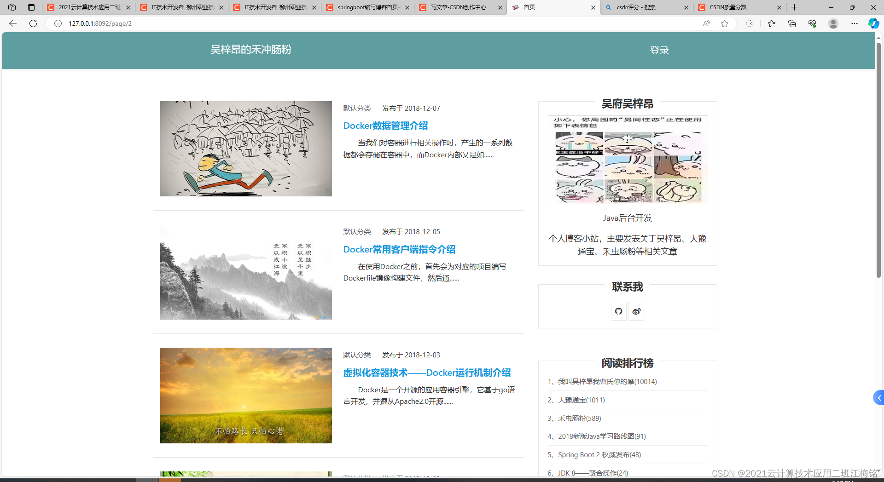Click the Java后台开发 text in profile

(628, 218)
